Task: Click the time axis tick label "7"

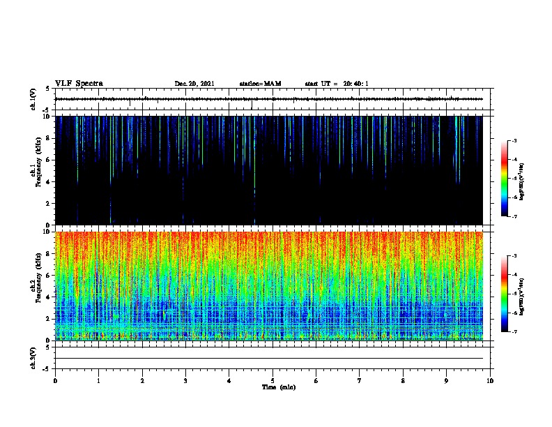Action: pyautogui.click(x=360, y=381)
